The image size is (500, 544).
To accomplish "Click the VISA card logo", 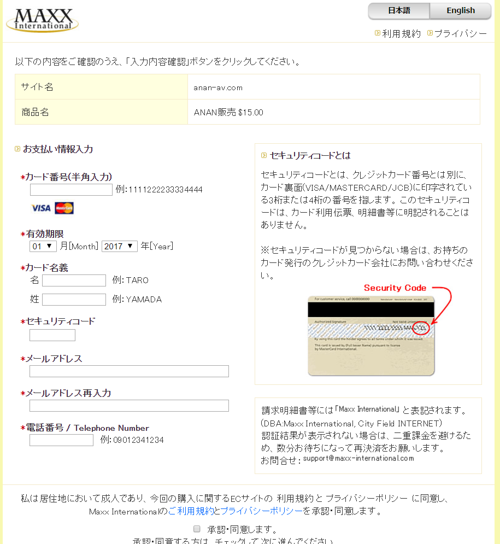I will pyautogui.click(x=41, y=208).
